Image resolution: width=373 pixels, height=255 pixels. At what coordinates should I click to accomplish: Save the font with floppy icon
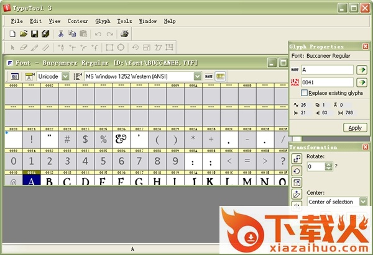(x=34, y=34)
